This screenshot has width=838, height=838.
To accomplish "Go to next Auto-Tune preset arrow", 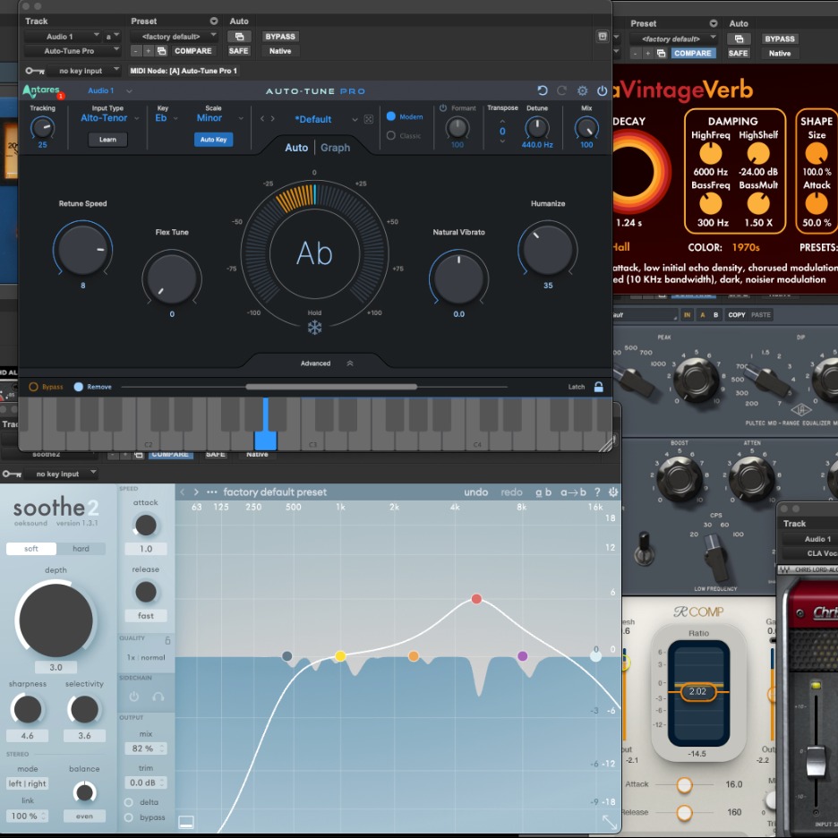I will [x=272, y=119].
